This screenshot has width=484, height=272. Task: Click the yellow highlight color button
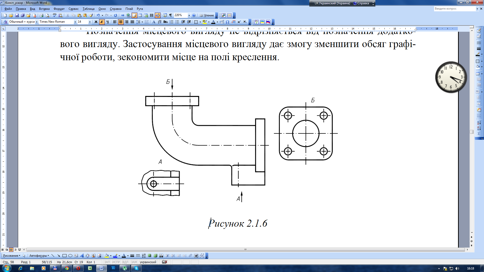[x=204, y=22]
